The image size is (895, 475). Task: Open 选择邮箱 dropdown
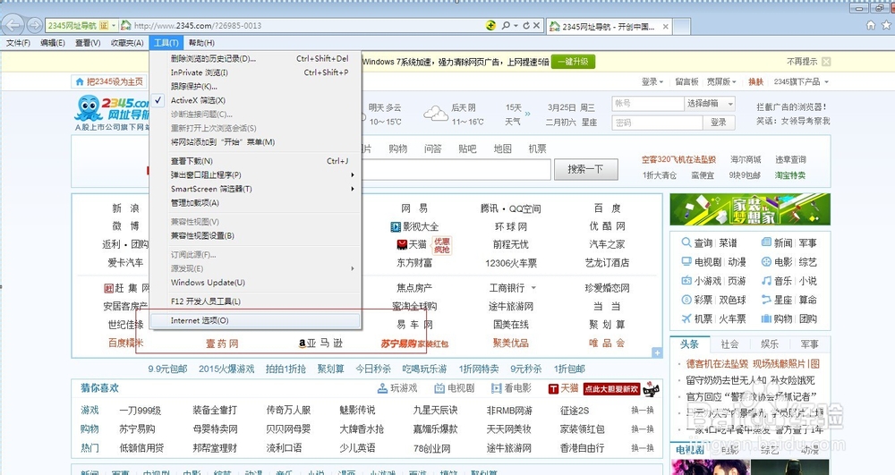coord(710,104)
